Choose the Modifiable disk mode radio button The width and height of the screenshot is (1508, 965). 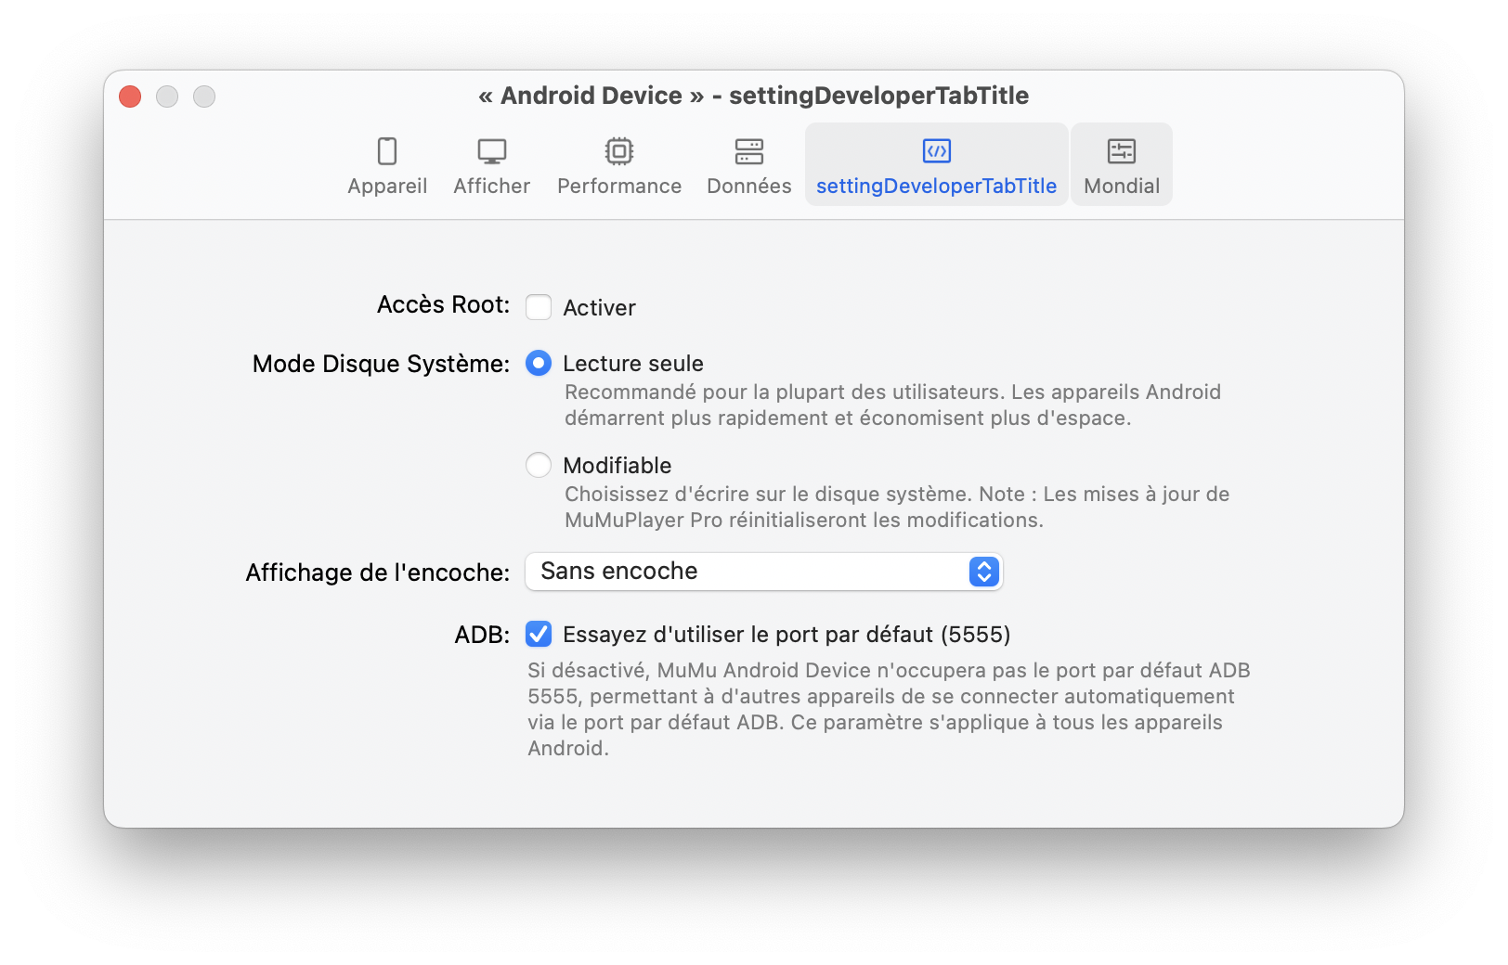(x=539, y=465)
